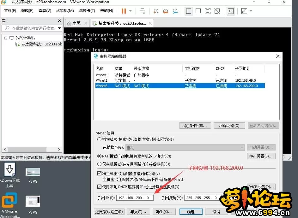Open the snapshot manager icon
This screenshot has width=298, height=218.
coord(175,11)
